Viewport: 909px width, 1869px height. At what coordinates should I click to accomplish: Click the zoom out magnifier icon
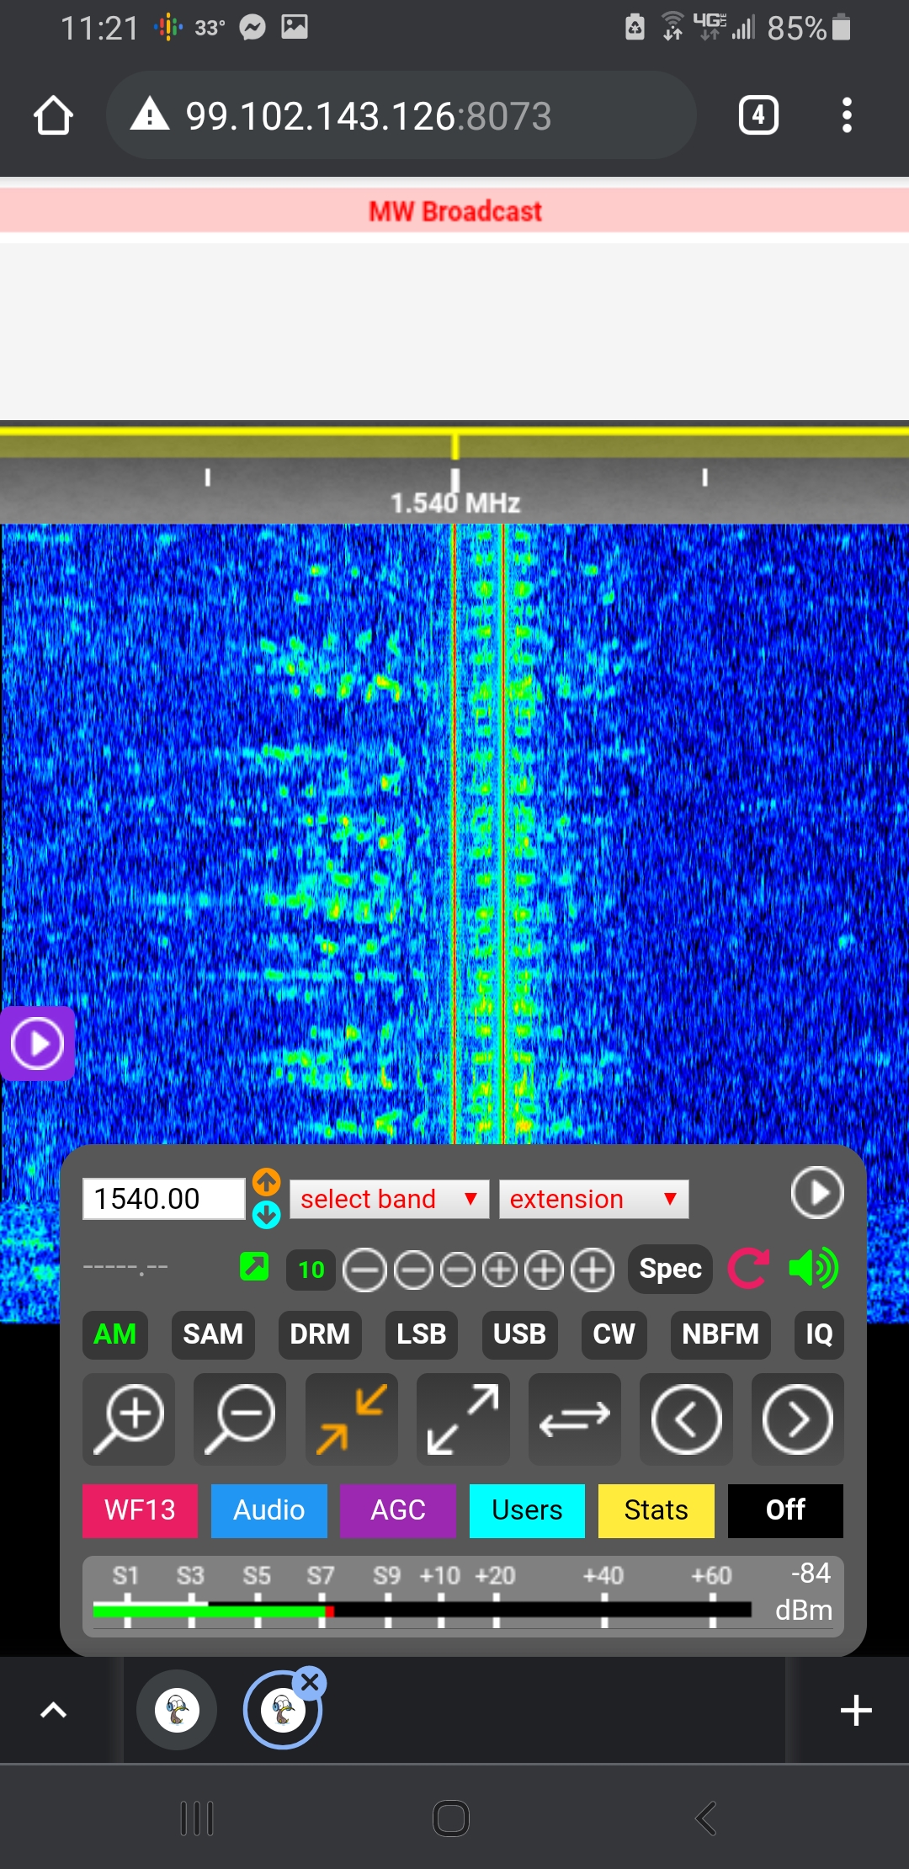pos(240,1419)
